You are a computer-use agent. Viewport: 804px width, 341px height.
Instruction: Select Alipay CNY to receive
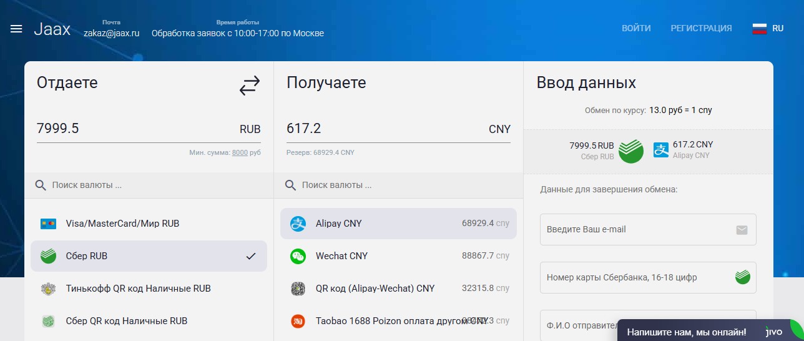click(398, 224)
